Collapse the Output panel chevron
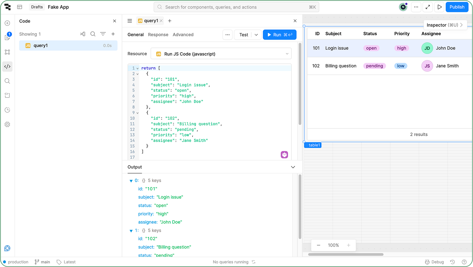The width and height of the screenshot is (473, 267). (293, 167)
